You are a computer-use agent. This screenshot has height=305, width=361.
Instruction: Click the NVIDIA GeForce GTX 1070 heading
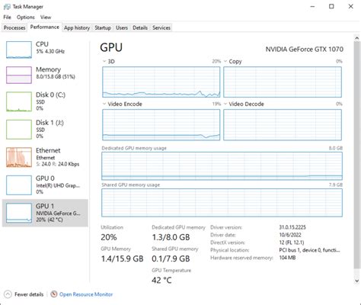(305, 50)
